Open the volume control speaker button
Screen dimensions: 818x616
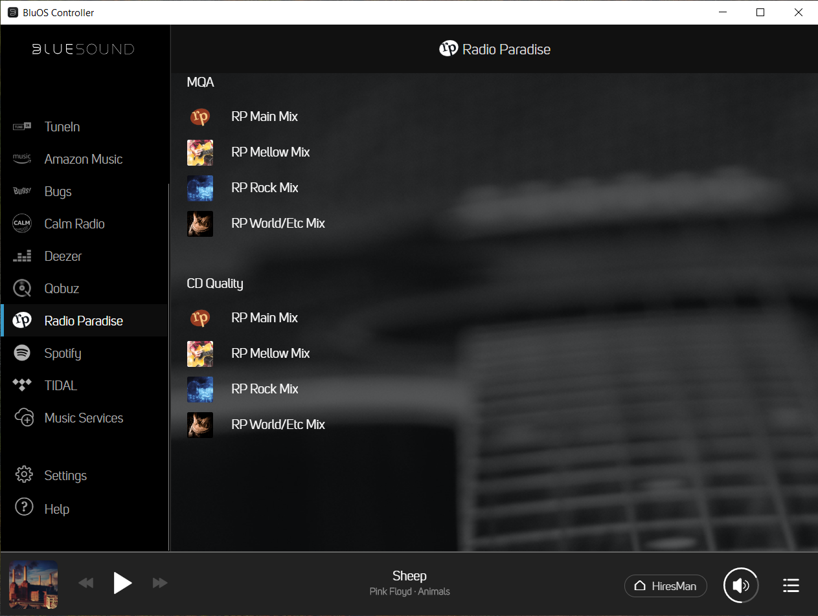[x=741, y=586]
